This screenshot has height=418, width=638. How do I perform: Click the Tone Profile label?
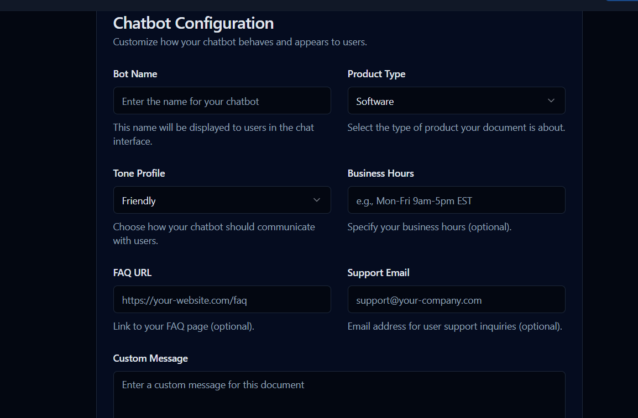pyautogui.click(x=139, y=173)
